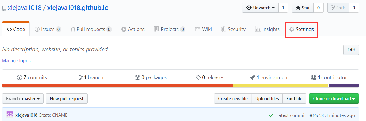Switch to the Projects tab

[169, 29]
